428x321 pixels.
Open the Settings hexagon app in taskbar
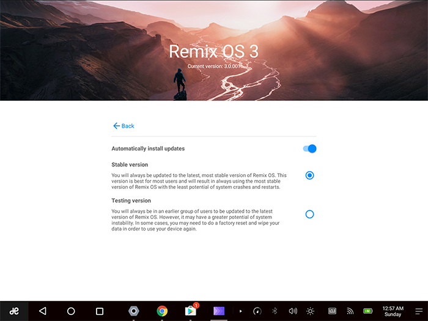(x=134, y=311)
